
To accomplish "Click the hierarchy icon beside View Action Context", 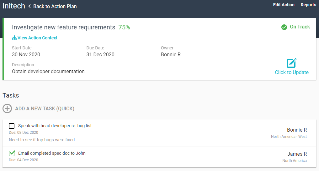I will pyautogui.click(x=14, y=38).
